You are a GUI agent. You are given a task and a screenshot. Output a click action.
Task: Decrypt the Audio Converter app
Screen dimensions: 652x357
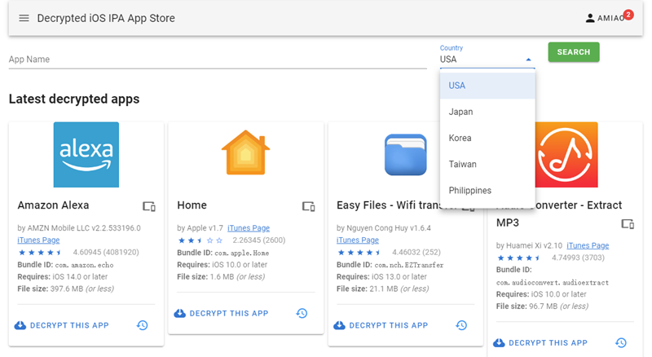(540, 343)
